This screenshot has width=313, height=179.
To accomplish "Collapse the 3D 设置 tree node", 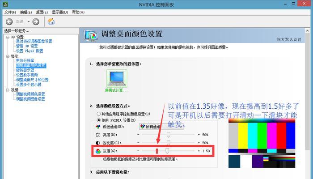I will (8, 37).
